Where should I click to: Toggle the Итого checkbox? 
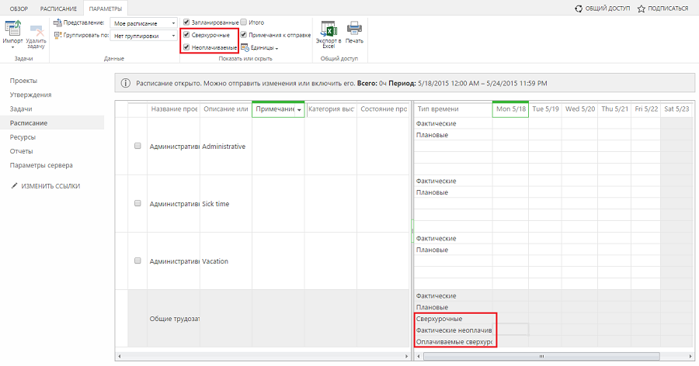pyautogui.click(x=243, y=22)
